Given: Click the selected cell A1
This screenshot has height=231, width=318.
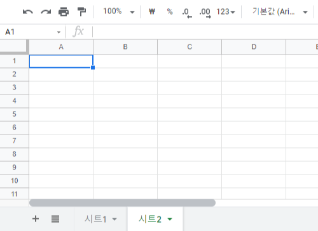Looking at the screenshot, I should click(x=61, y=62).
